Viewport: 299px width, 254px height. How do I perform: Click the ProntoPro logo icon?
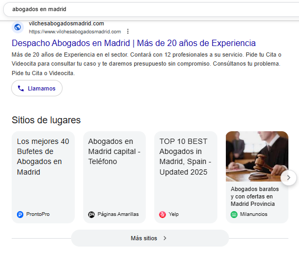[20, 215]
